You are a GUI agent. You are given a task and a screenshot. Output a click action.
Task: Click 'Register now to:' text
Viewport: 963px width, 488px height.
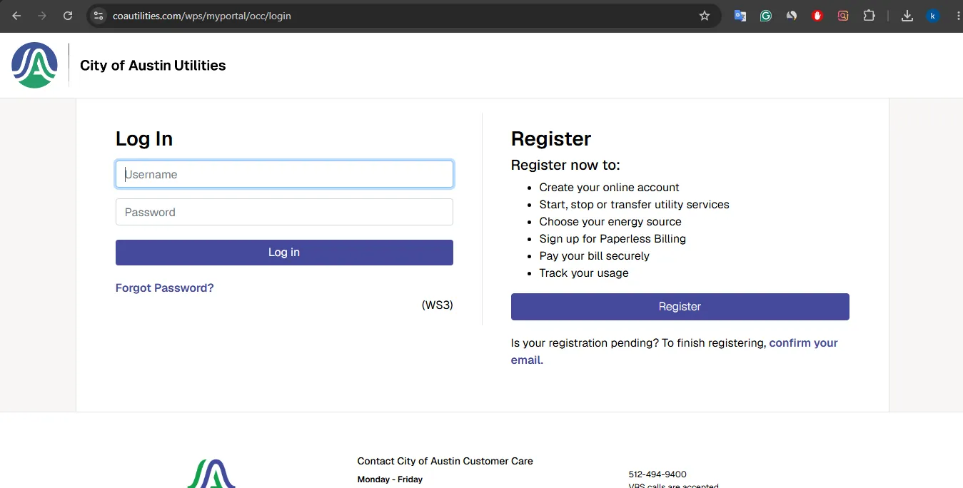[565, 165]
